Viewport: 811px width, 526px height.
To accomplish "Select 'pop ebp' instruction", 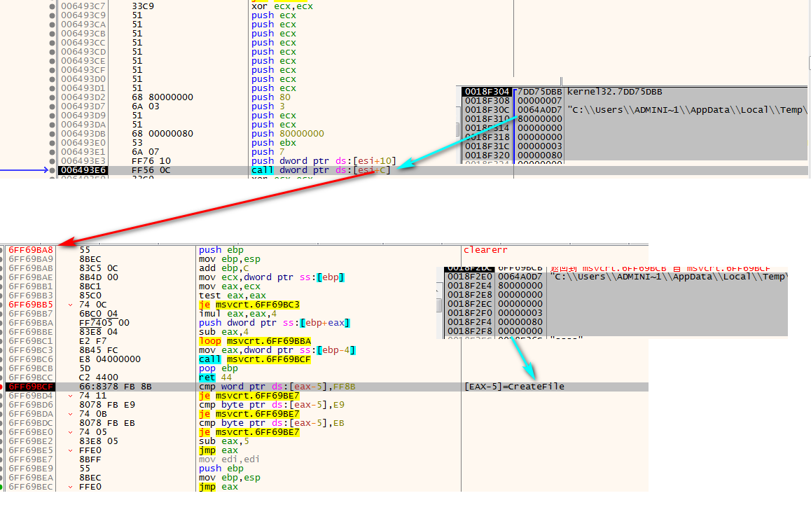I will (218, 368).
